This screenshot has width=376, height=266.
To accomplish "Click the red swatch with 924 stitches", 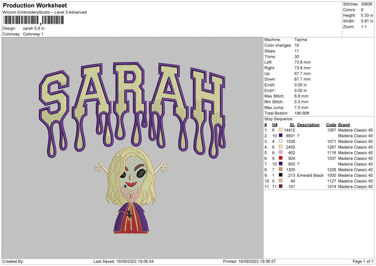I will [x=281, y=158].
